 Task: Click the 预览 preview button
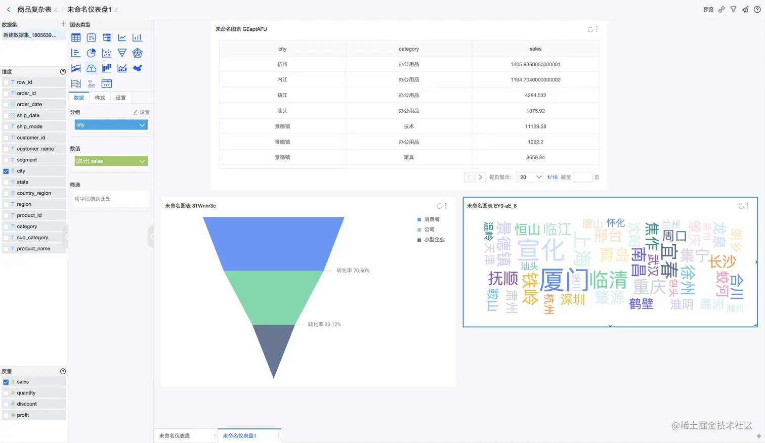pyautogui.click(x=708, y=9)
